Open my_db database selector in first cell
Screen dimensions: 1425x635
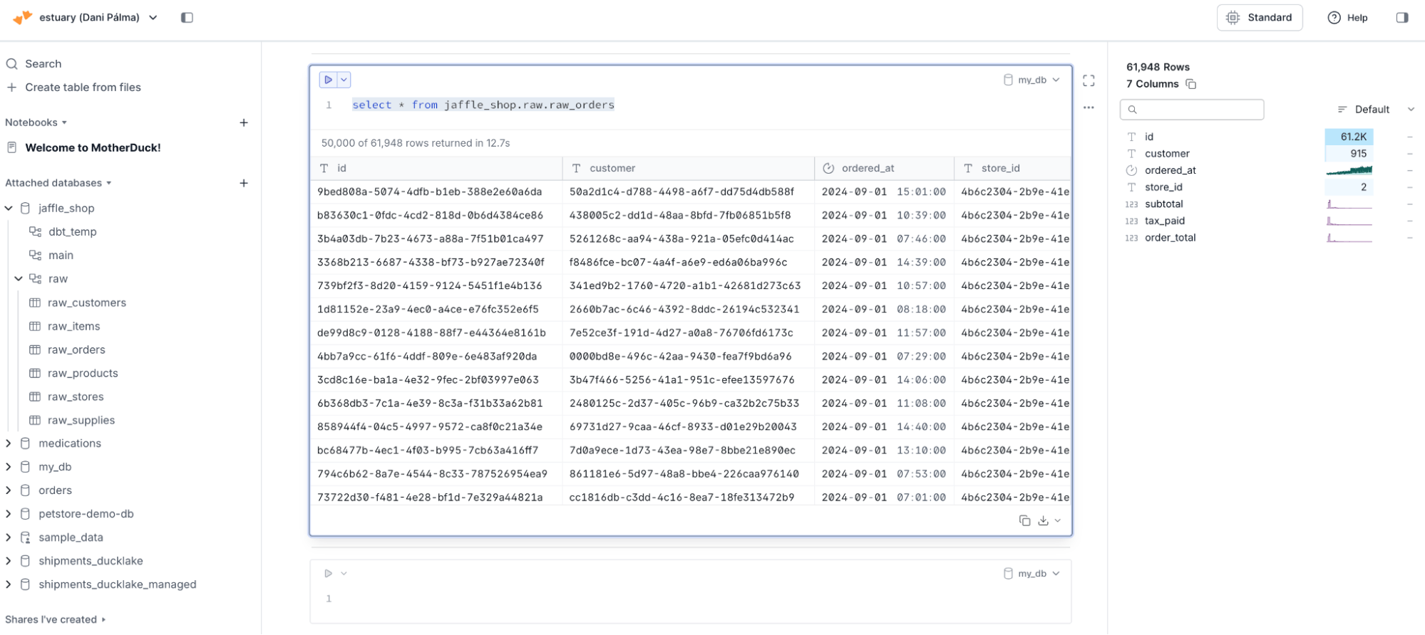[1032, 80]
